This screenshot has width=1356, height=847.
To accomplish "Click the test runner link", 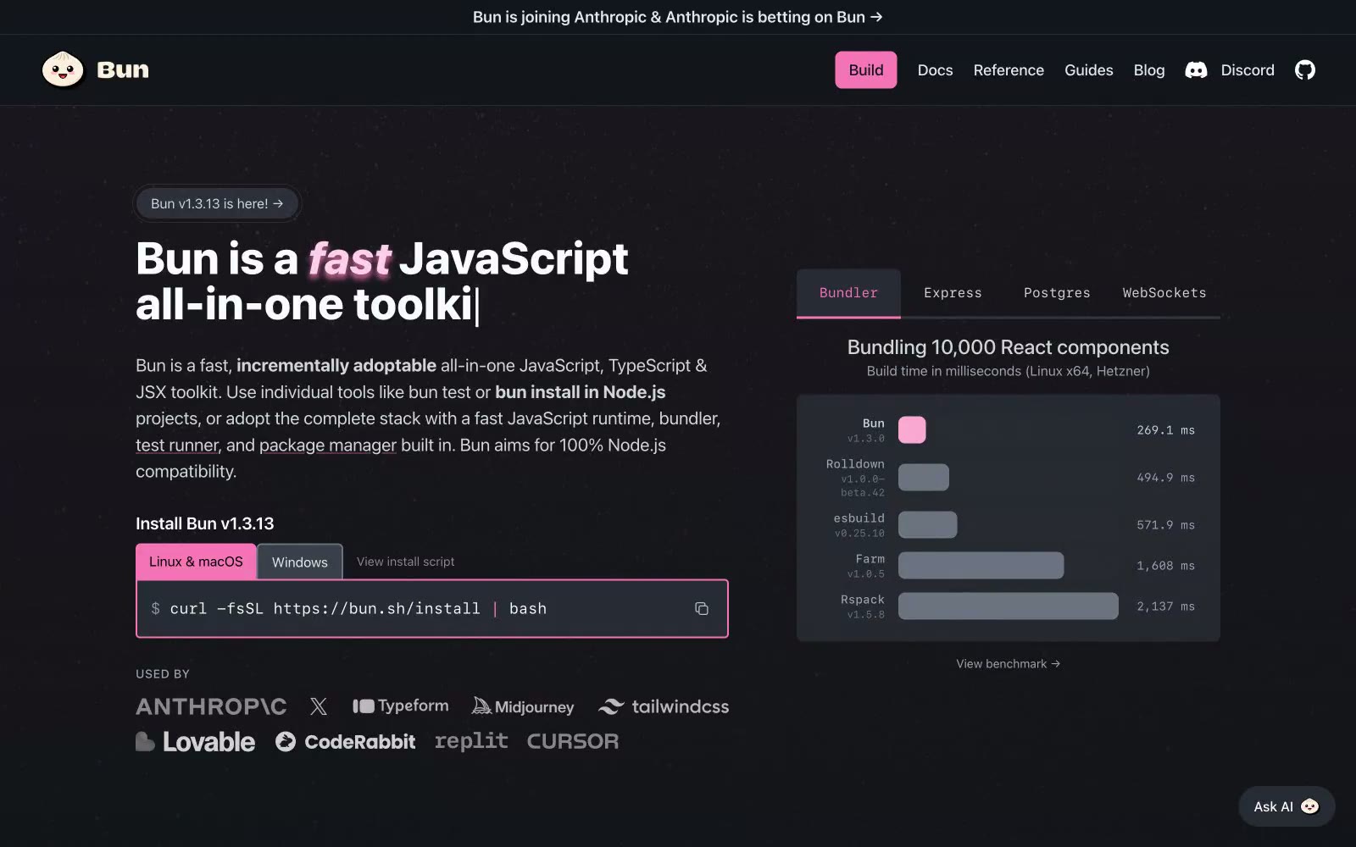I will tap(177, 445).
